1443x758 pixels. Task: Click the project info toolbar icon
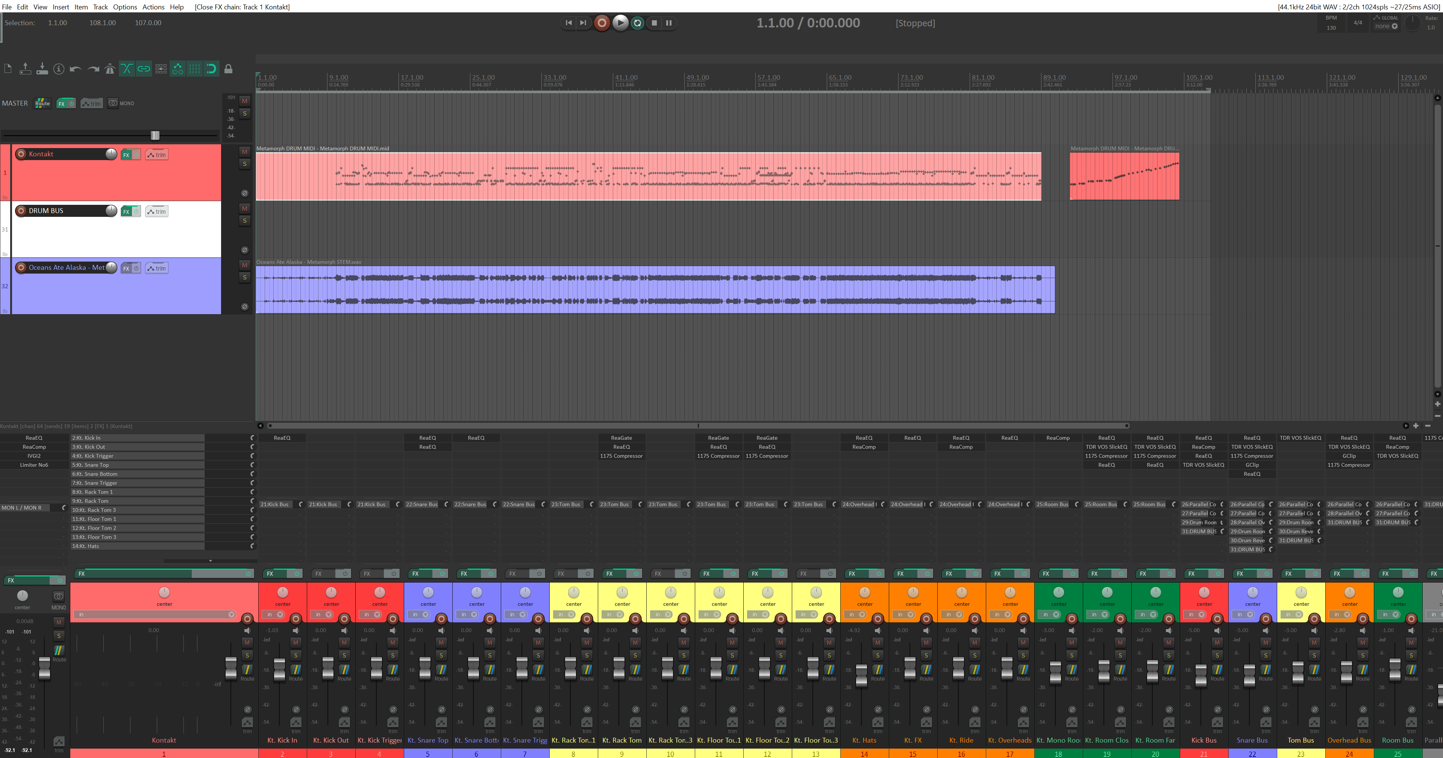[x=59, y=69]
